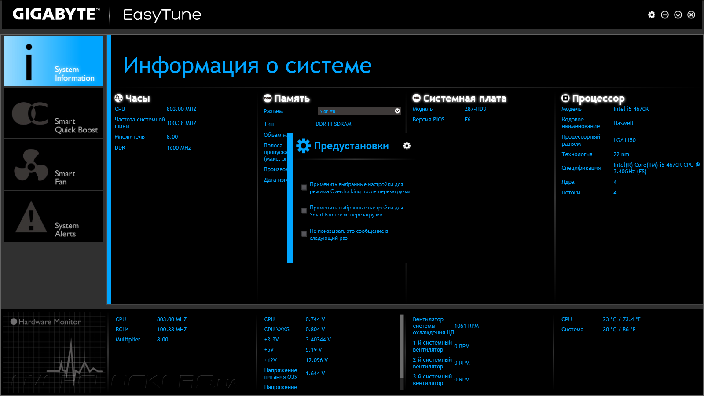Enable applying settings for Overclocking mode after reboot

coord(304,187)
